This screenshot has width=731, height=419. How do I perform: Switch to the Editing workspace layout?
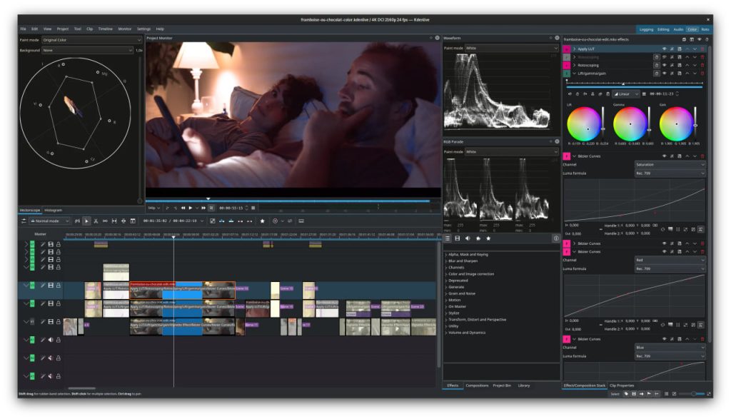(663, 29)
